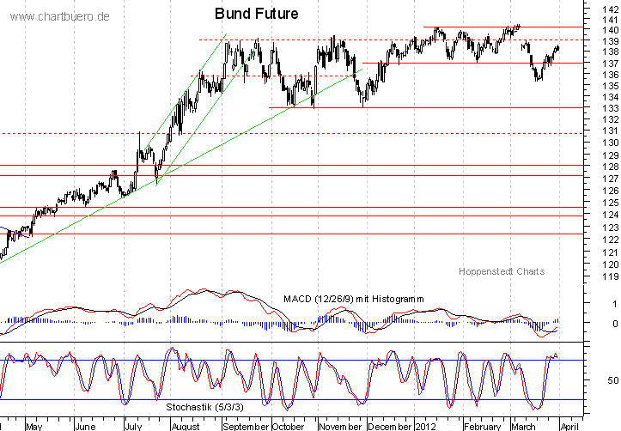The image size is (621, 431).
Task: Click the 141 price axis label
Action: (610, 20)
